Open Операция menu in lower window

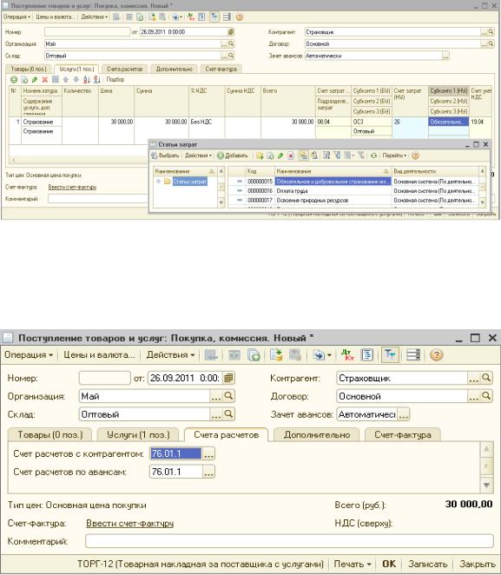tap(29, 355)
